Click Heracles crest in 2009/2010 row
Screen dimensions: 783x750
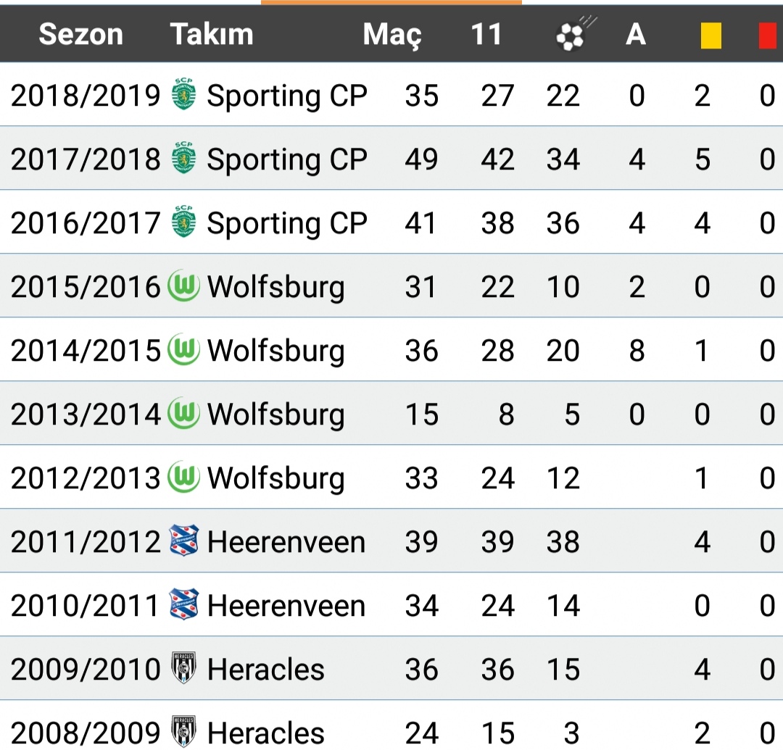tap(183, 669)
